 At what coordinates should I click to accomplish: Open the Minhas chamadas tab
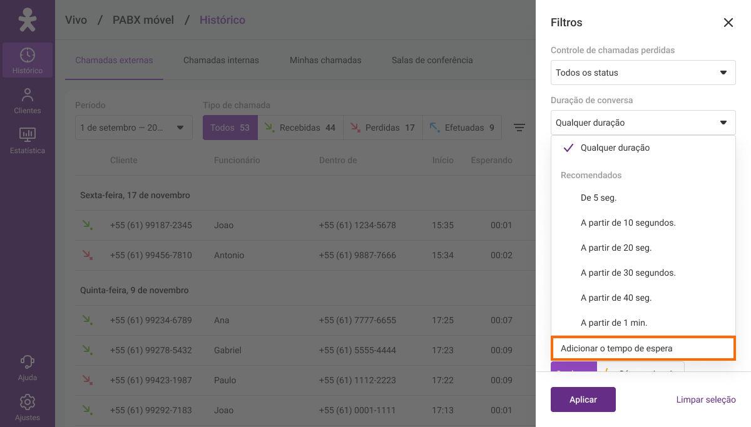[x=325, y=61]
